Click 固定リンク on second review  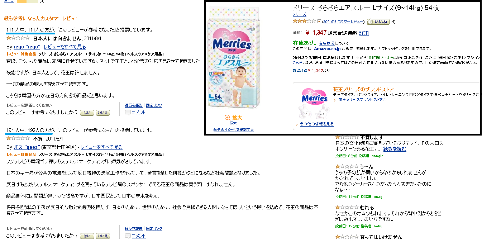point(154,229)
